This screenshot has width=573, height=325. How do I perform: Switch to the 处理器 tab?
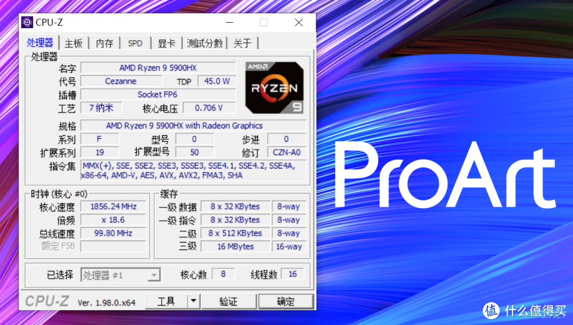[x=40, y=43]
